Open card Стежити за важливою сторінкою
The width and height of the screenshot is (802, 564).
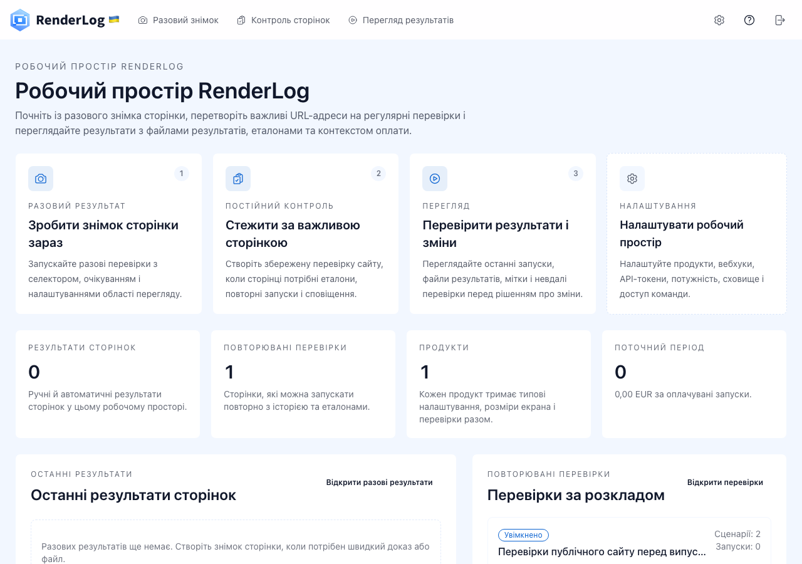click(306, 234)
